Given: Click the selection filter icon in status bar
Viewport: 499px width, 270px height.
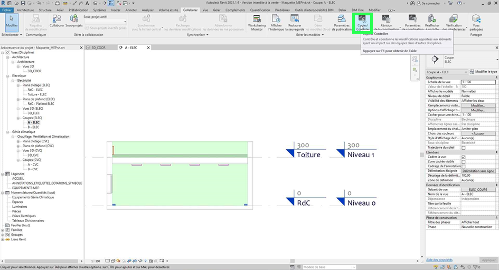Looking at the screenshot, I should (x=476, y=267).
